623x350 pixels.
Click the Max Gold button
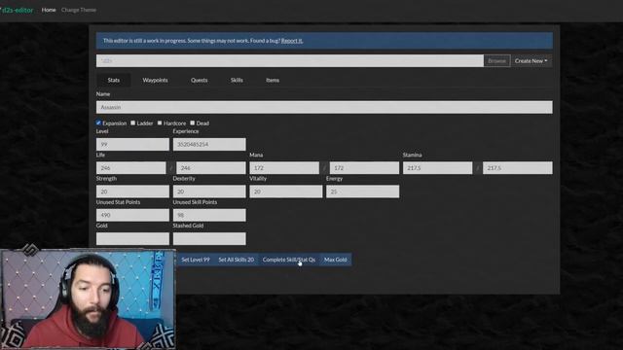[x=335, y=260]
